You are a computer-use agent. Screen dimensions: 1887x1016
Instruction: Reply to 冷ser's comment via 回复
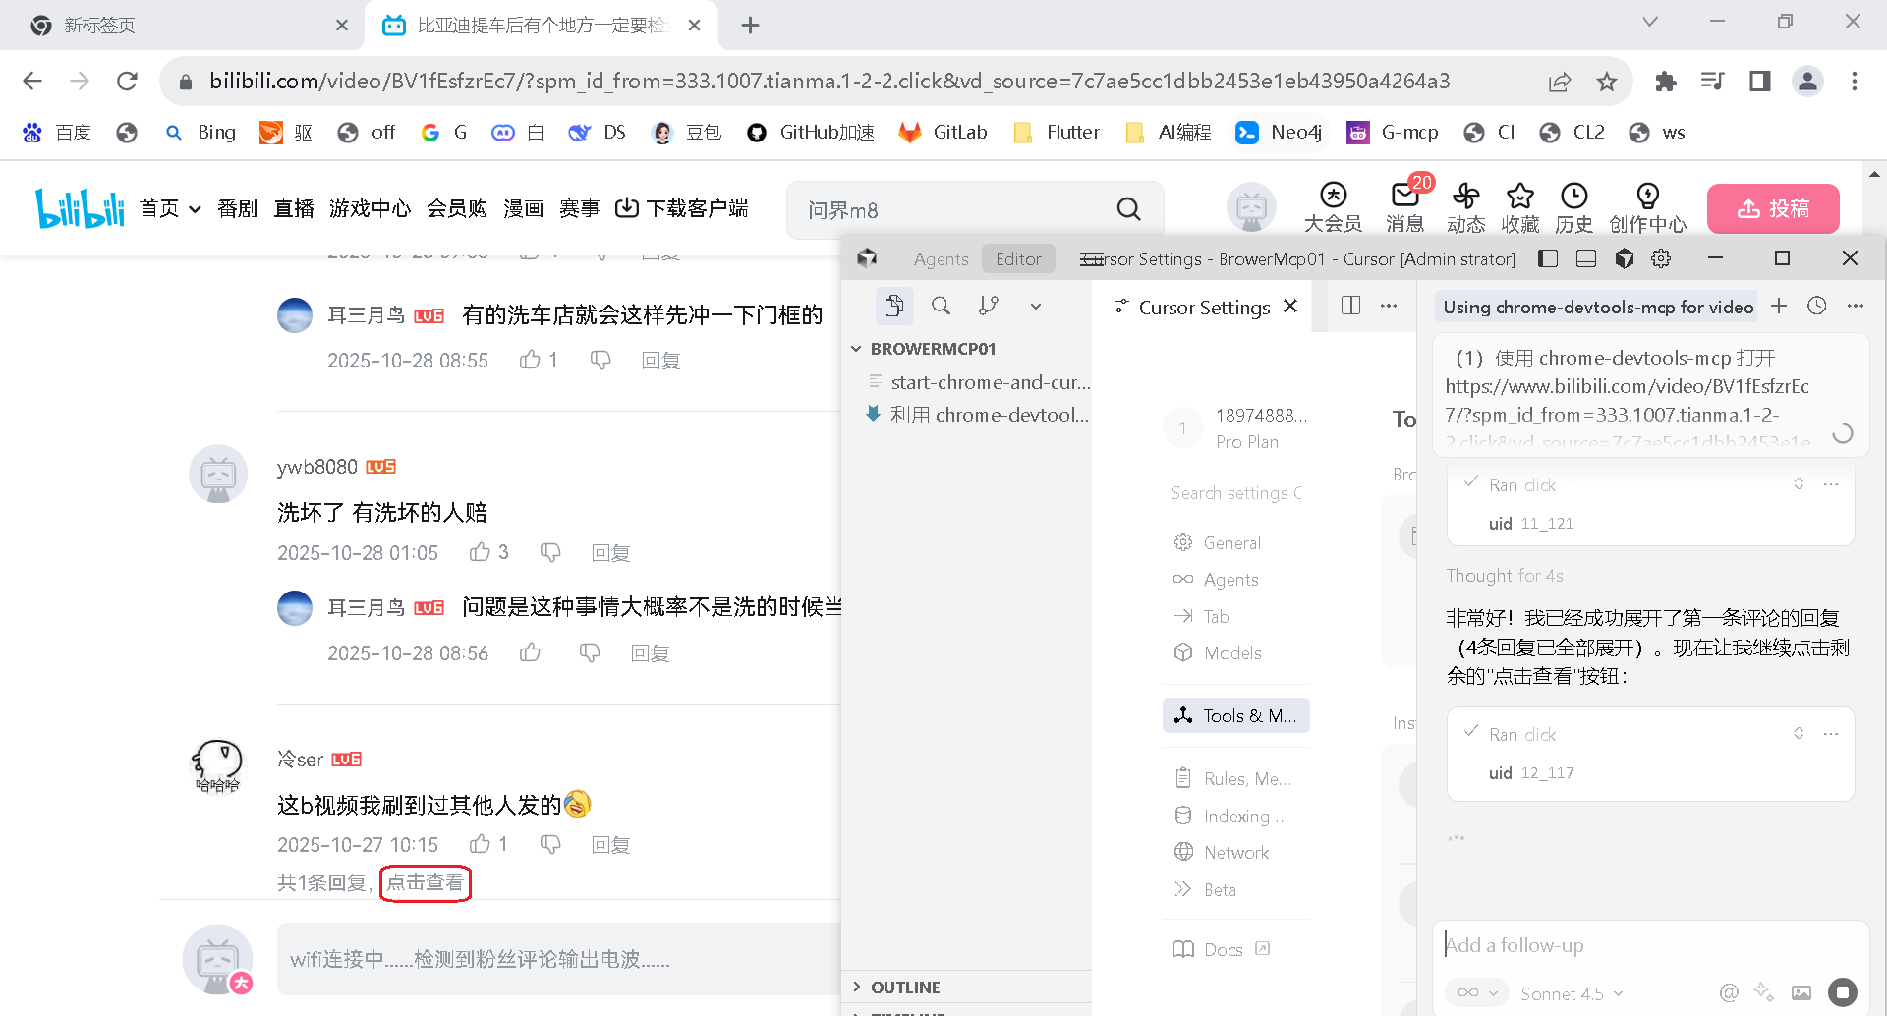(610, 845)
